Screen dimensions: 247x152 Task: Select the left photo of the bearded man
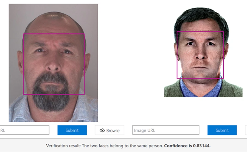point(53,63)
